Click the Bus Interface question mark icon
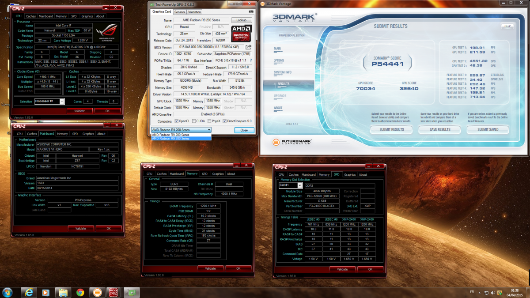The image size is (530, 298). pyautogui.click(x=251, y=60)
